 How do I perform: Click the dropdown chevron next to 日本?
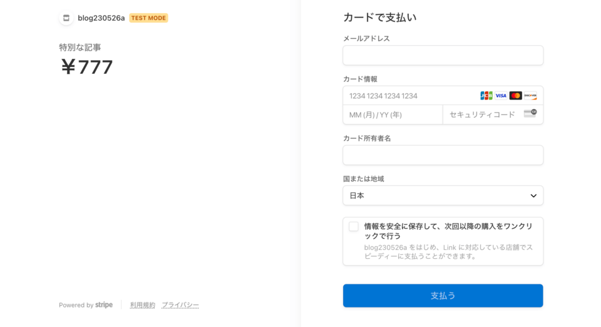(x=533, y=195)
